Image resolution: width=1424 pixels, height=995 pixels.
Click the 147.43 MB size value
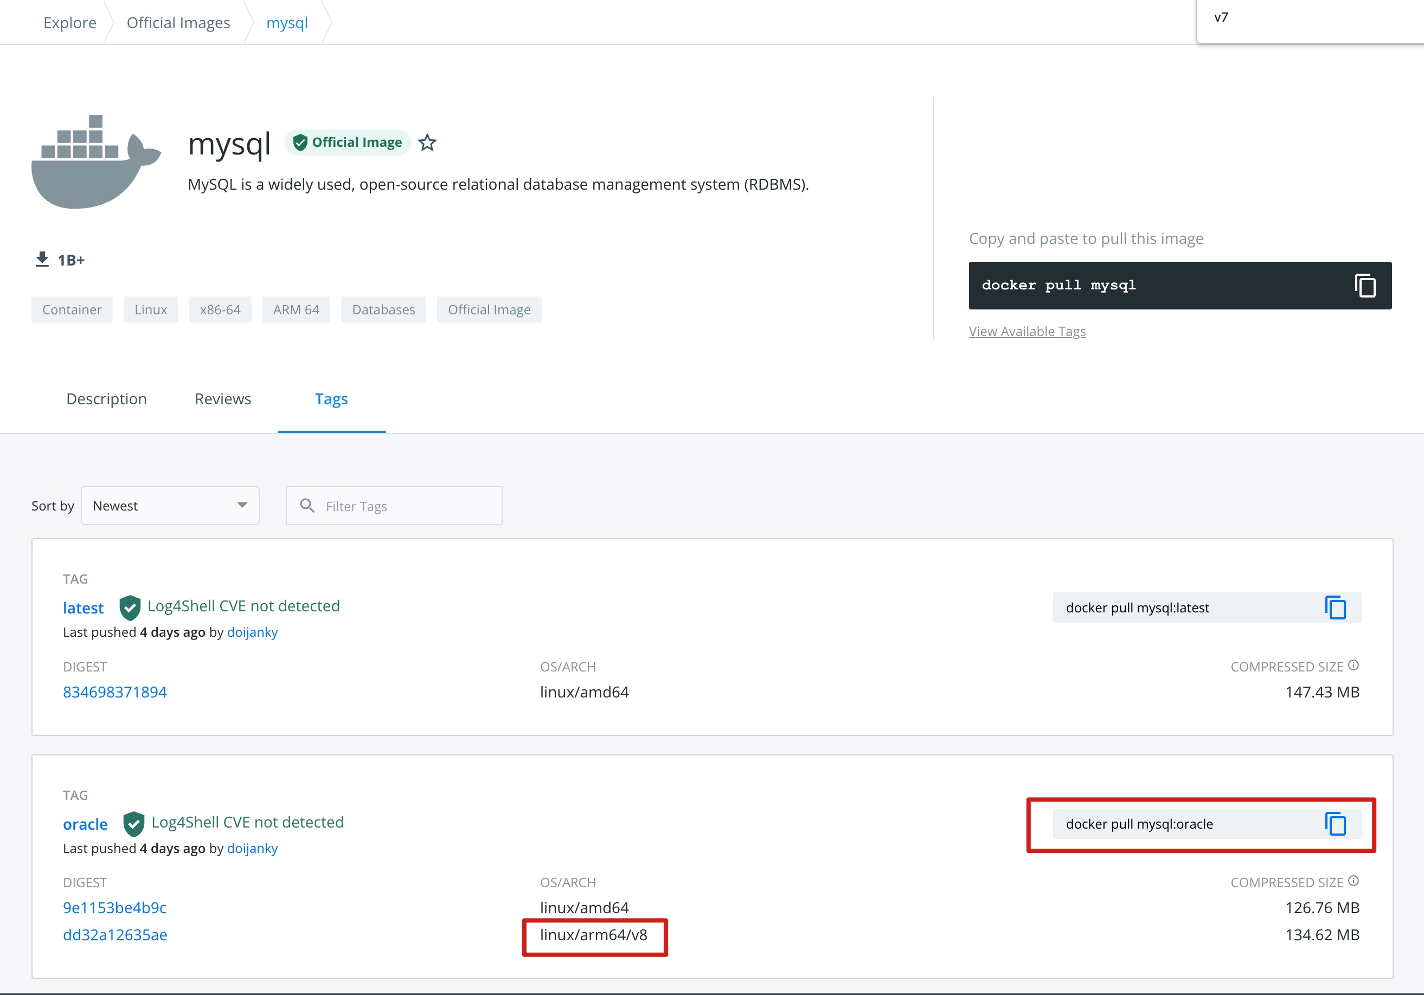[1322, 692]
